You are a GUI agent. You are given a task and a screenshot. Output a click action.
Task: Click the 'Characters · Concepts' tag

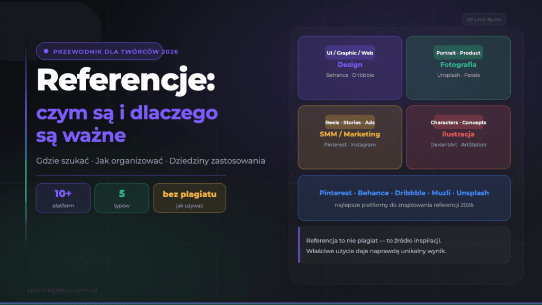pyautogui.click(x=458, y=122)
